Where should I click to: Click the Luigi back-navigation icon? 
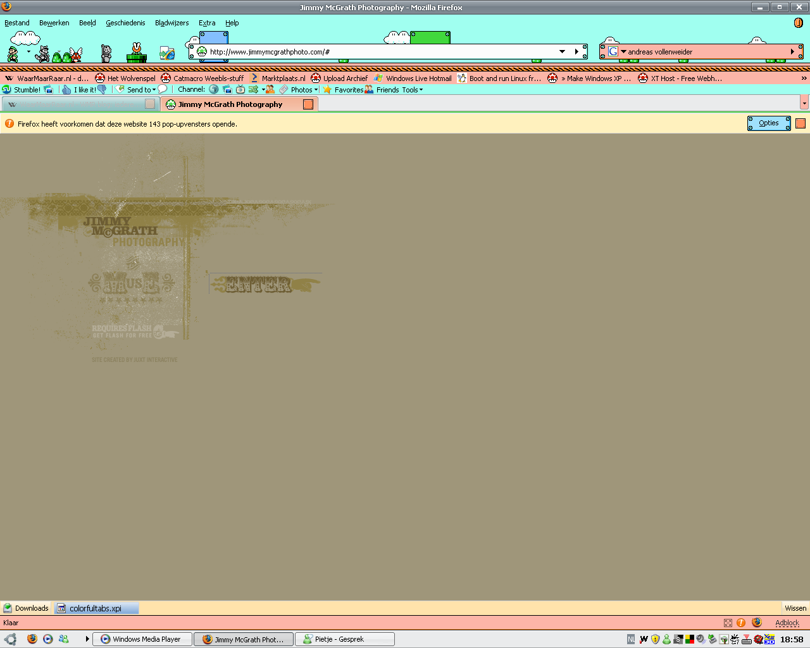tap(13, 53)
